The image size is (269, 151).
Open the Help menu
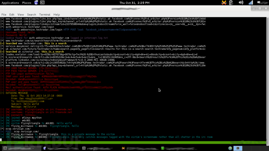[57, 14]
